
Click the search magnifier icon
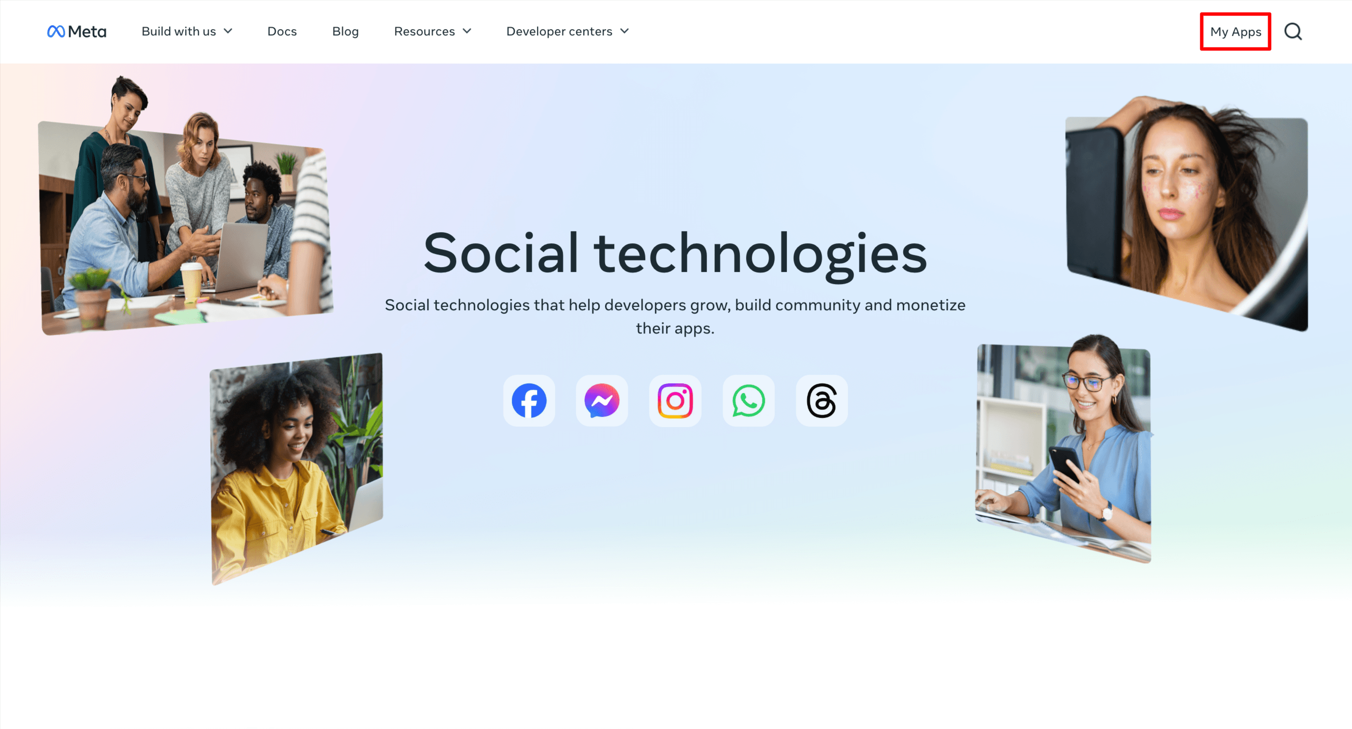pyautogui.click(x=1294, y=32)
